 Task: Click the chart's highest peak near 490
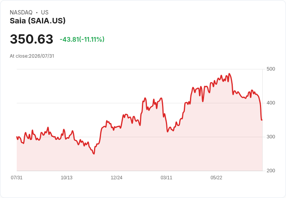click(x=229, y=74)
